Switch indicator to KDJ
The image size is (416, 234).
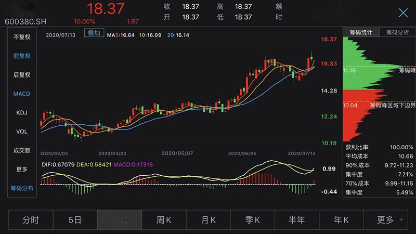click(22, 112)
